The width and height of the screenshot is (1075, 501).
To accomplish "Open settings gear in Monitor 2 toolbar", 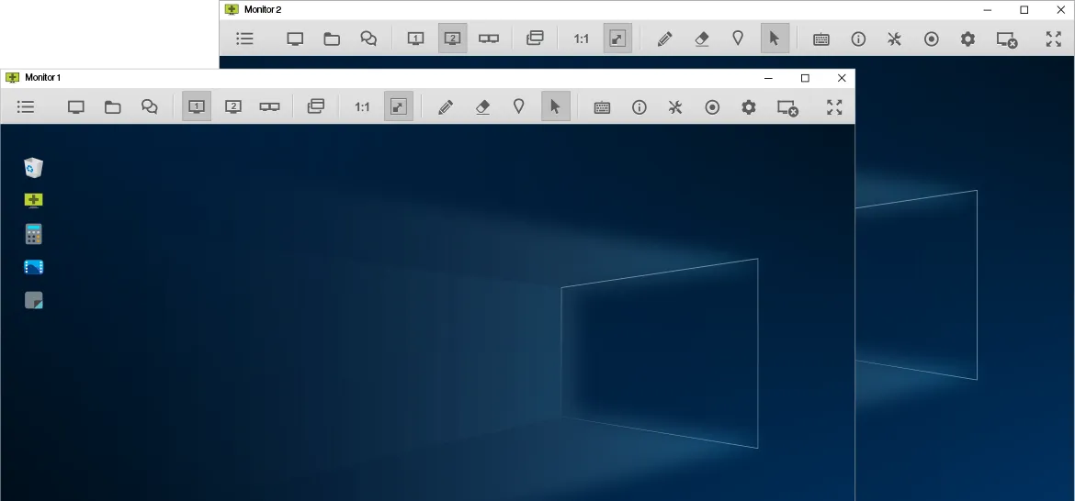I will (967, 39).
